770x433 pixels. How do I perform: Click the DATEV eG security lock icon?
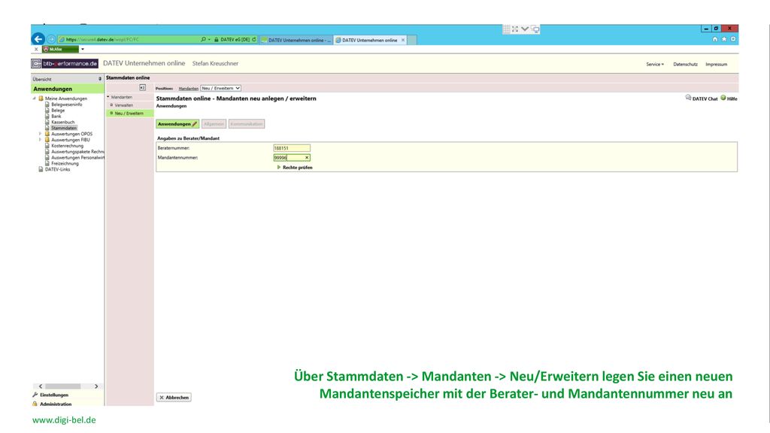(x=216, y=39)
